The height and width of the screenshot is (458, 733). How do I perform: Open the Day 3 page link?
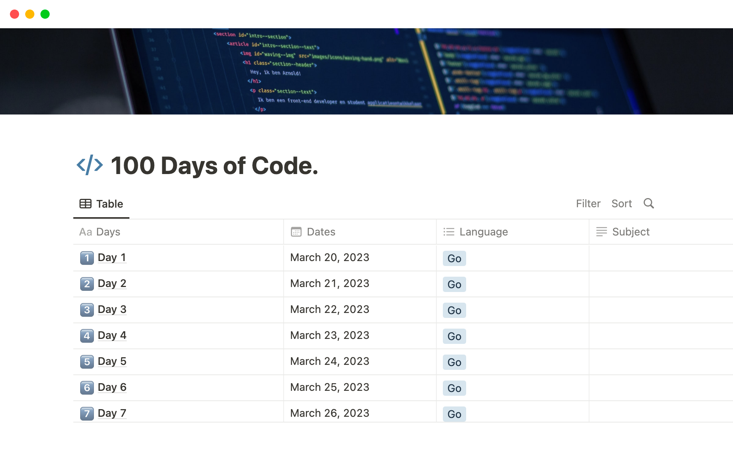(x=111, y=310)
